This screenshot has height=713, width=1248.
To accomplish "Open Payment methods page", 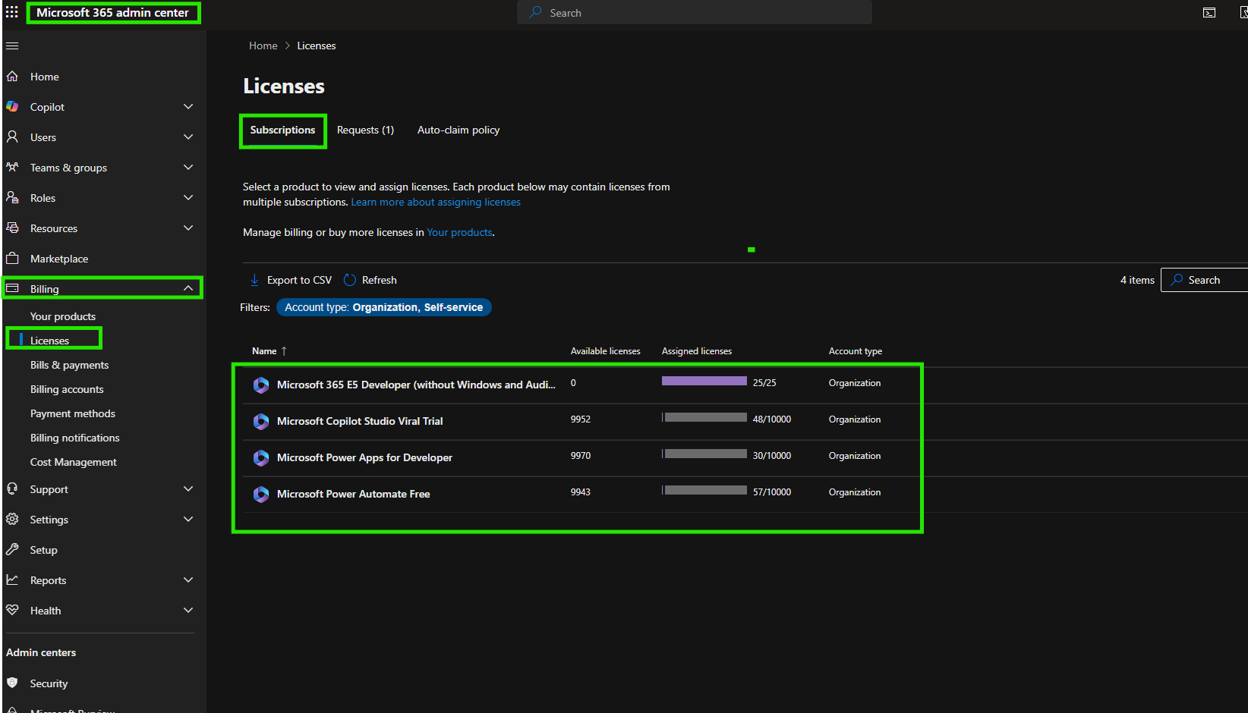I will 73,413.
